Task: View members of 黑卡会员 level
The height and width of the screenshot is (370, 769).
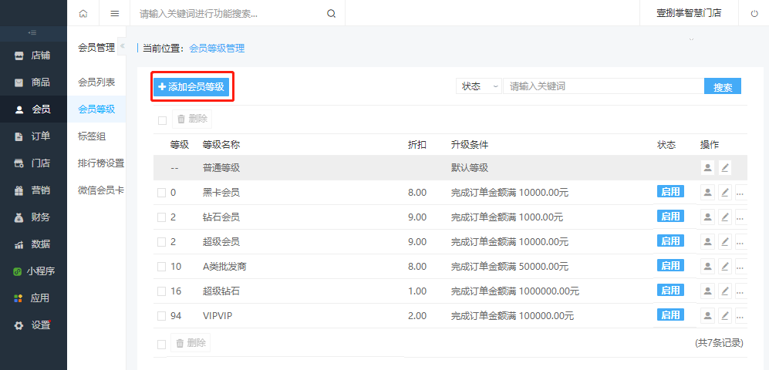Action: click(707, 193)
